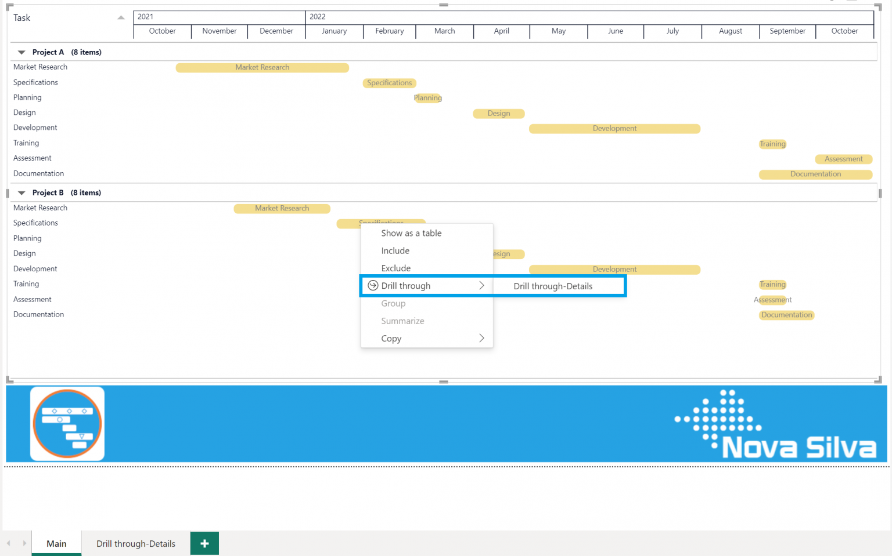The height and width of the screenshot is (556, 892).
Task: Collapse the Project B group
Action: pyautogui.click(x=21, y=192)
